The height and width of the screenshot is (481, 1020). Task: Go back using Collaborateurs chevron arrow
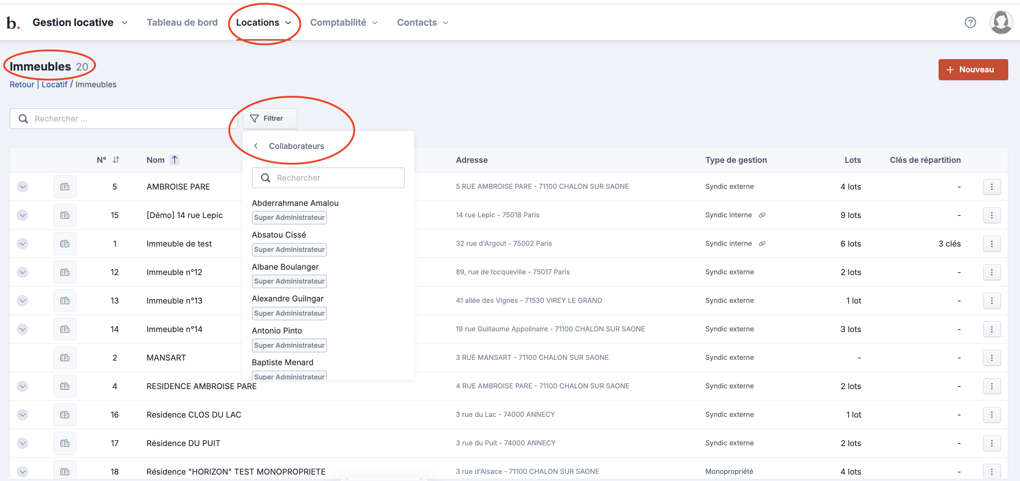click(256, 146)
